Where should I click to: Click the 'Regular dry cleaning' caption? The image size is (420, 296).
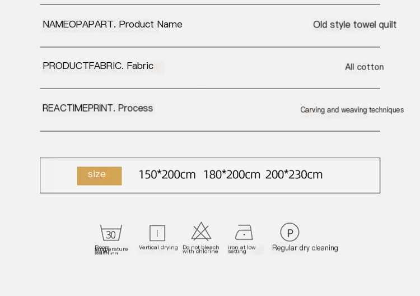pyautogui.click(x=305, y=248)
